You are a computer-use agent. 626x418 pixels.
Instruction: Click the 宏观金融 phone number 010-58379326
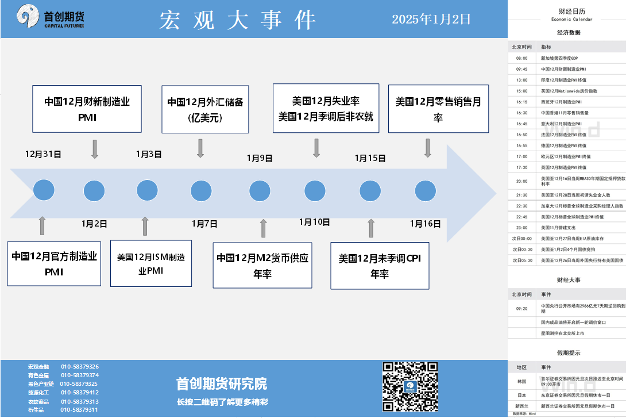[x=80, y=366]
